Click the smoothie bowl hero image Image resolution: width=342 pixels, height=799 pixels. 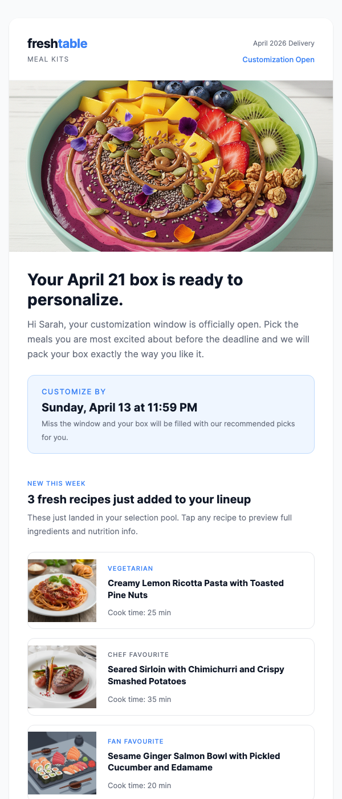[x=171, y=166]
